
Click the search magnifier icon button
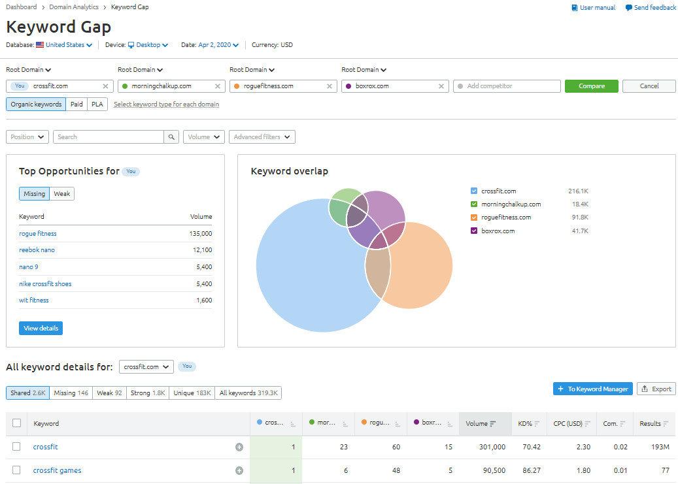pyautogui.click(x=171, y=137)
